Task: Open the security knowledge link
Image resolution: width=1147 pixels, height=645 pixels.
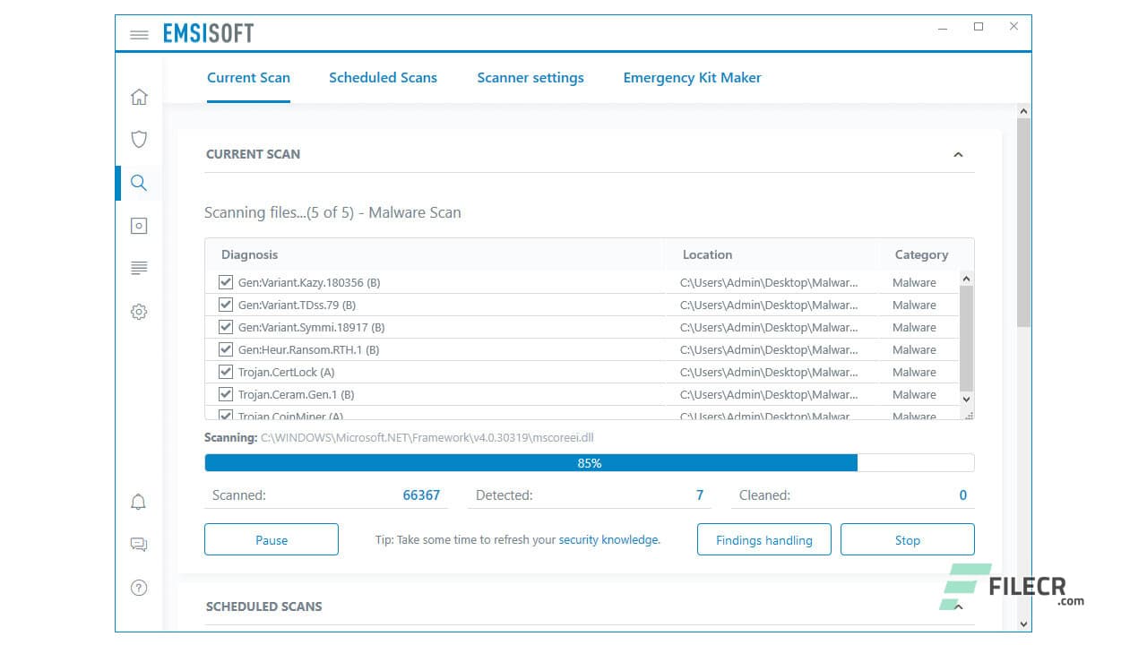Action: [x=608, y=539]
